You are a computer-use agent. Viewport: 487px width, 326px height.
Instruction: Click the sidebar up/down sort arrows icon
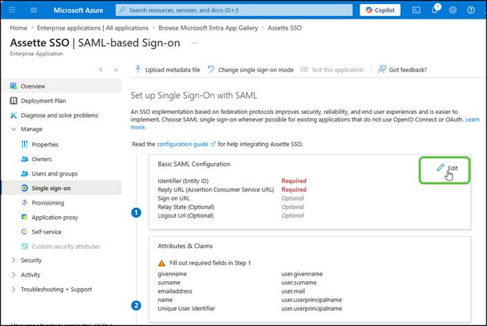click(100, 70)
